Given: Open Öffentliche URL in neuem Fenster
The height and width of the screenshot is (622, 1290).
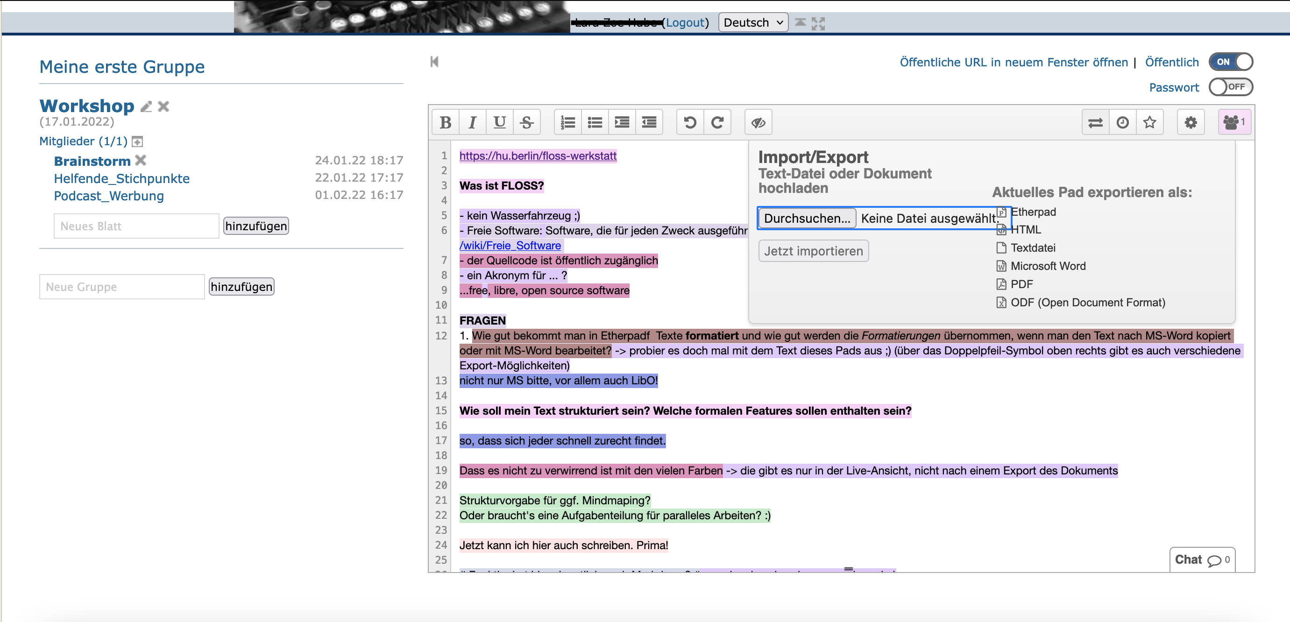Looking at the screenshot, I should (1014, 62).
